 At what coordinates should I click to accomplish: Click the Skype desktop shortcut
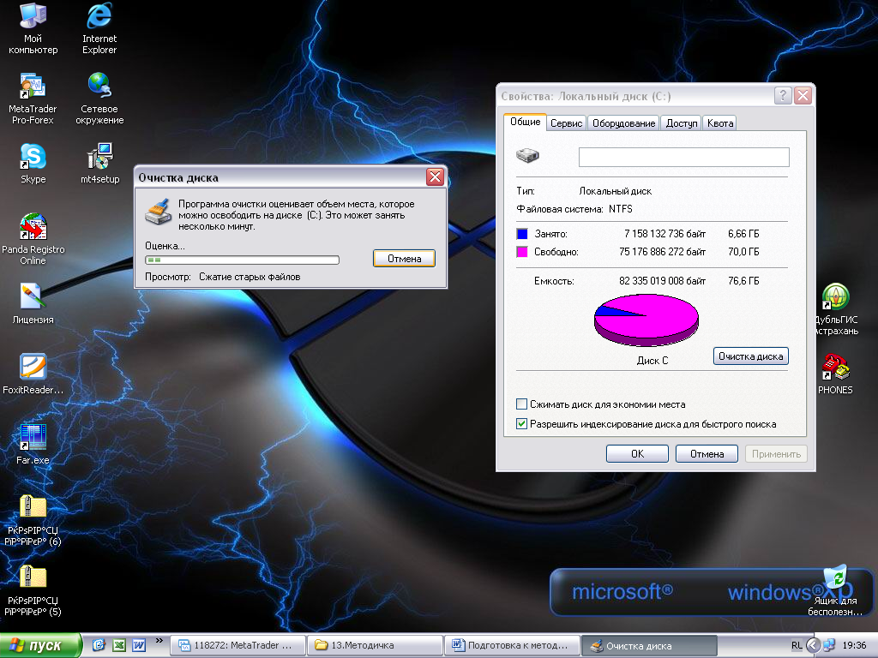click(x=33, y=163)
